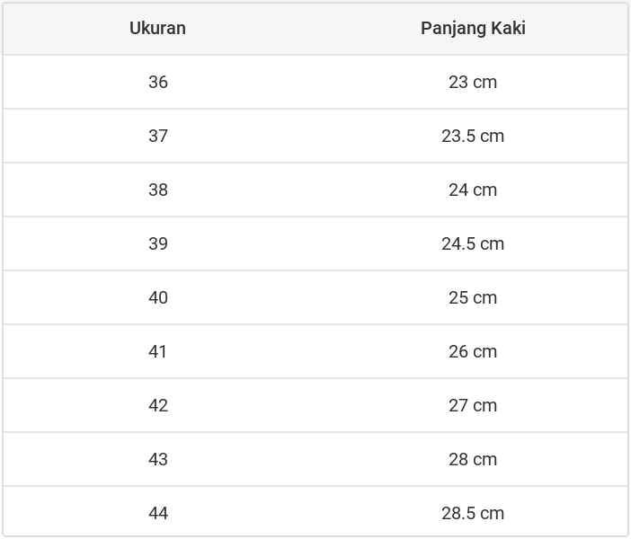The height and width of the screenshot is (539, 631).
Task: Click the 25 cm cell
Action: [473, 297]
